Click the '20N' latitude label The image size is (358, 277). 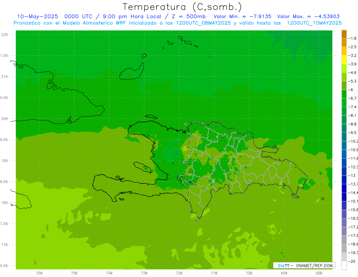5,119
